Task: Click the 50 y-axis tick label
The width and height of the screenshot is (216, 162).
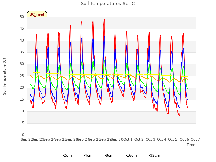Action: pyautogui.click(x=22, y=17)
